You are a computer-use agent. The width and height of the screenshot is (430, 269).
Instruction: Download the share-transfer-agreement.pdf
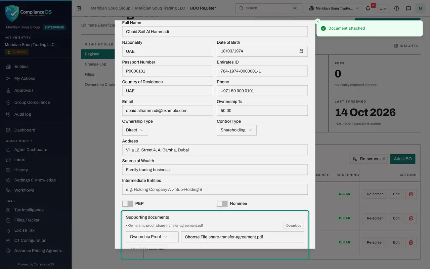tap(294, 226)
